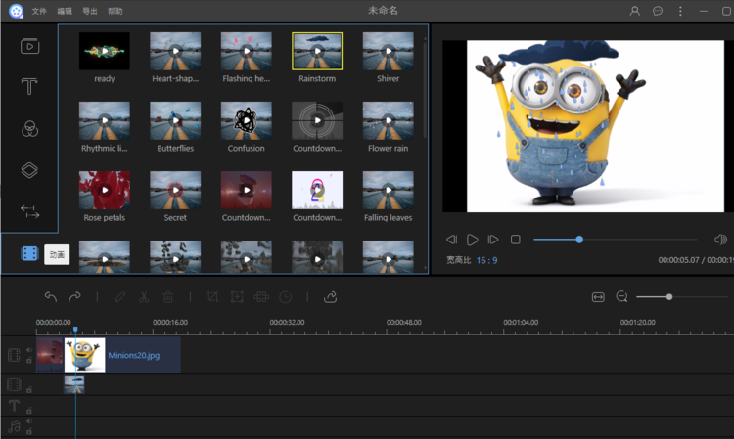Stop the preview playback
The height and width of the screenshot is (439, 734).
[516, 240]
